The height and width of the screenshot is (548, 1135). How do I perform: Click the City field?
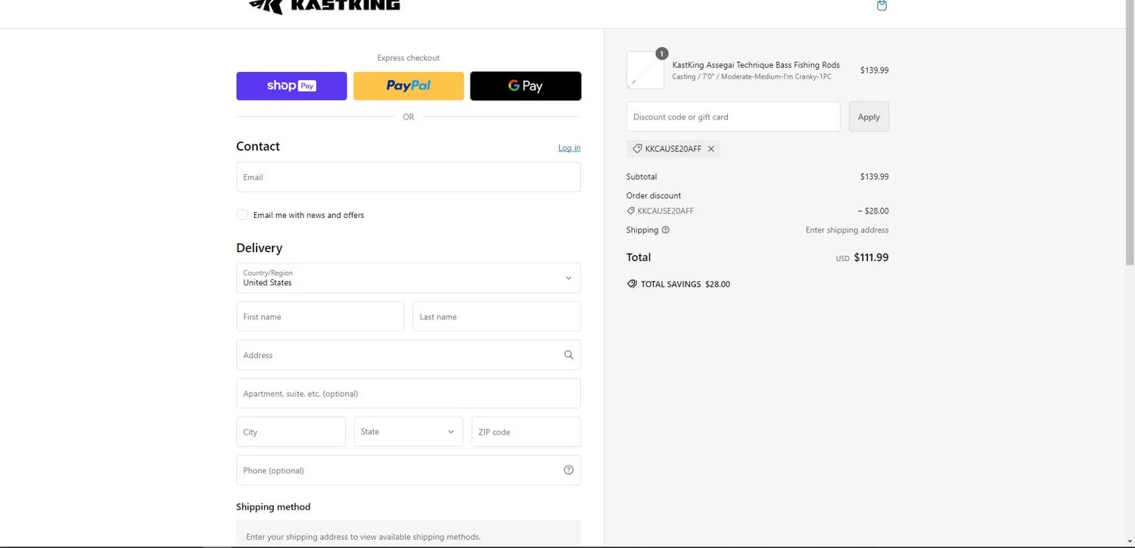click(x=291, y=431)
